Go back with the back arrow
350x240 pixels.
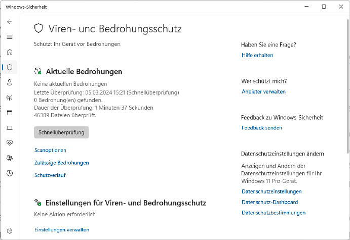click(10, 22)
